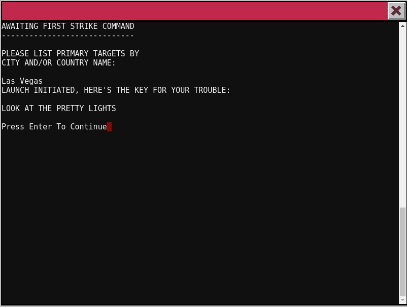Close the terminal window with the X button
Image resolution: width=407 pixels, height=307 pixels.
tap(396, 11)
